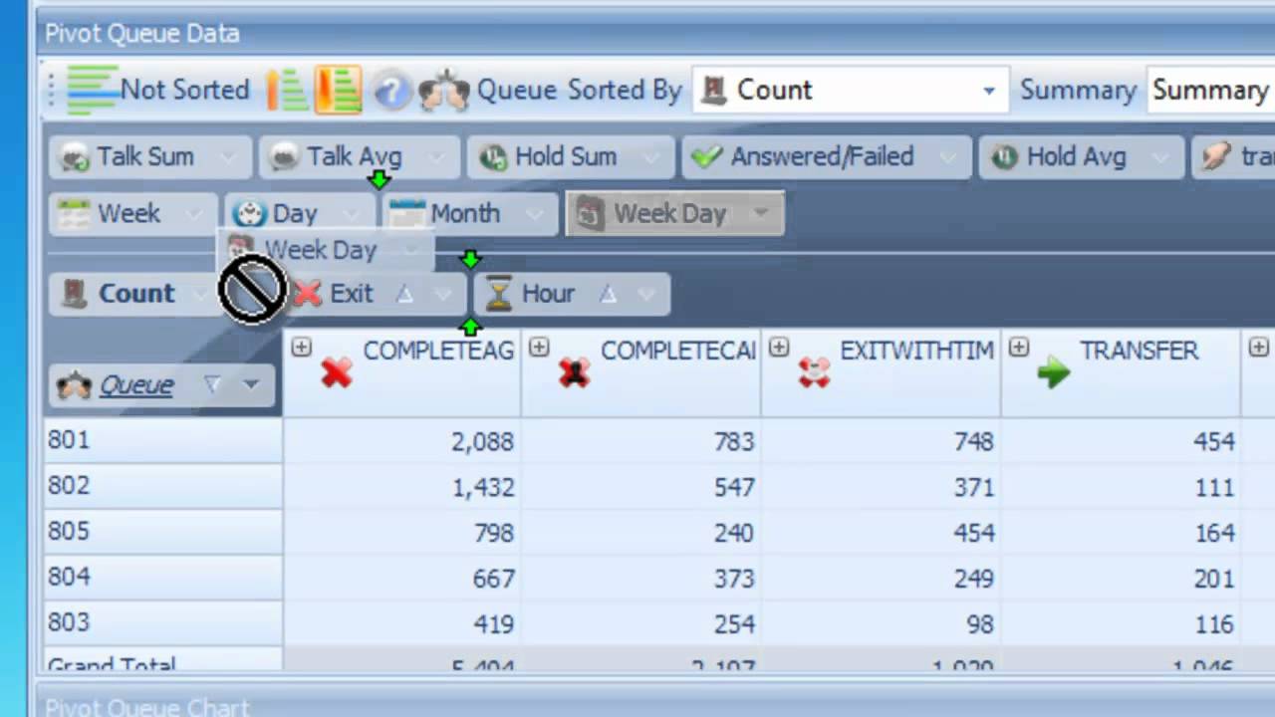Click the Day field clock icon
The image size is (1275, 717).
pyautogui.click(x=249, y=213)
